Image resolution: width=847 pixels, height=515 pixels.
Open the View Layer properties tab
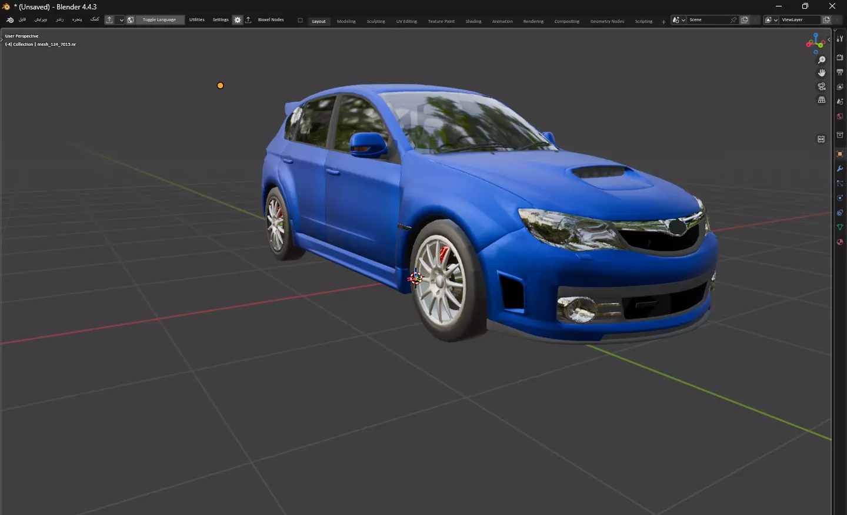pos(840,87)
